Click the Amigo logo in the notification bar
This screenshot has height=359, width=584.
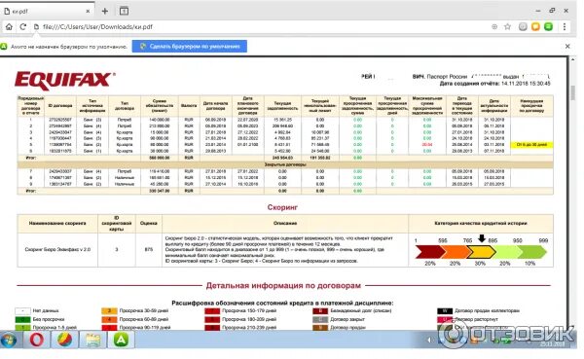point(4,47)
